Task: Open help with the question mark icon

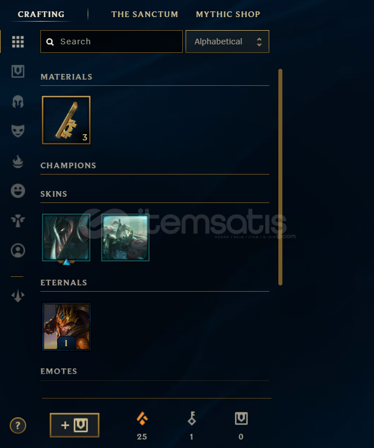Action: tap(18, 426)
